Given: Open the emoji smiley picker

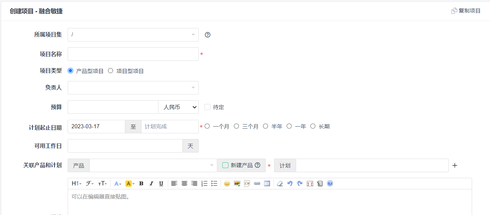Looking at the screenshot, I should click(227, 184).
